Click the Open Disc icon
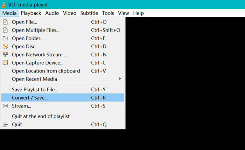Image resolution: width=245 pixels, height=150 pixels. coord(5,46)
